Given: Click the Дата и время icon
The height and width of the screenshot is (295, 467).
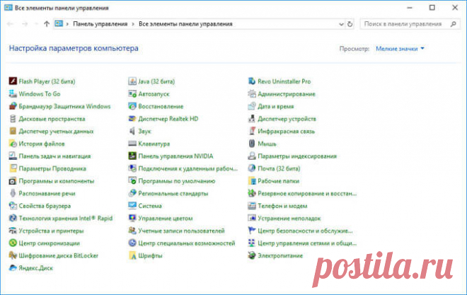Looking at the screenshot, I should click(252, 106).
